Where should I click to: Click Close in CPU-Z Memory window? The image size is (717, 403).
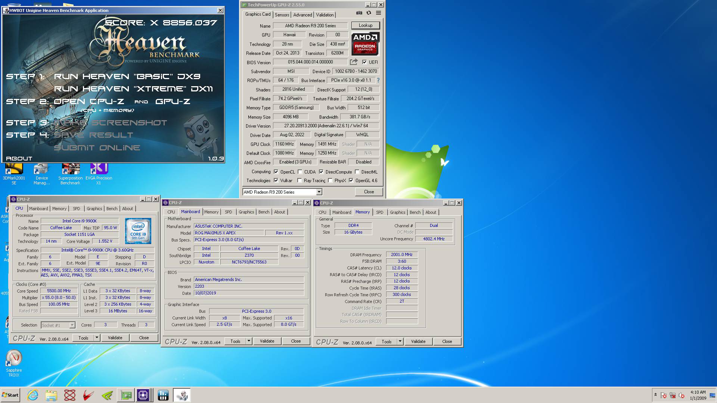click(x=447, y=341)
